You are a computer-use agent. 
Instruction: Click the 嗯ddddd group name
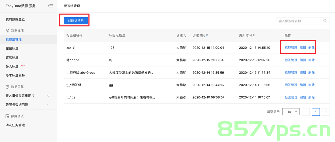(x=73, y=60)
